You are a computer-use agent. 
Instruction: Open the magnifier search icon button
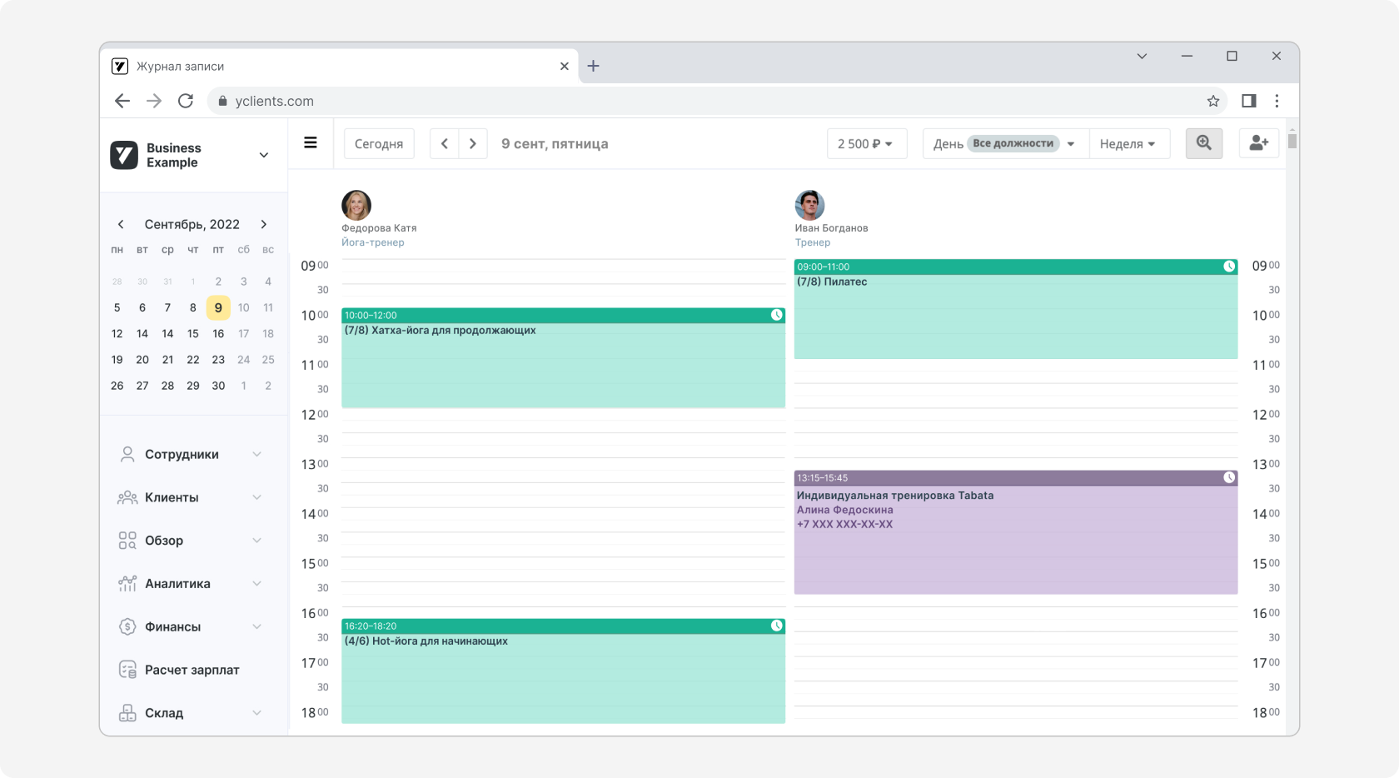point(1203,143)
